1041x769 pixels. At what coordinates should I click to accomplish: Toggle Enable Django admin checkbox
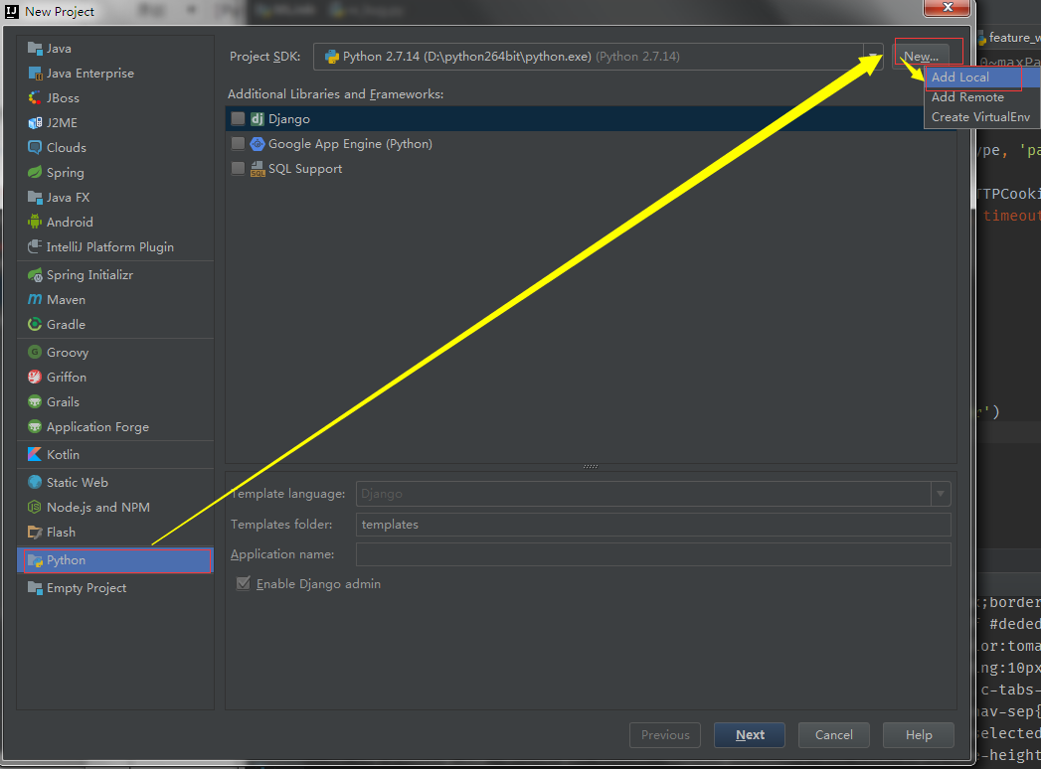pyautogui.click(x=243, y=583)
